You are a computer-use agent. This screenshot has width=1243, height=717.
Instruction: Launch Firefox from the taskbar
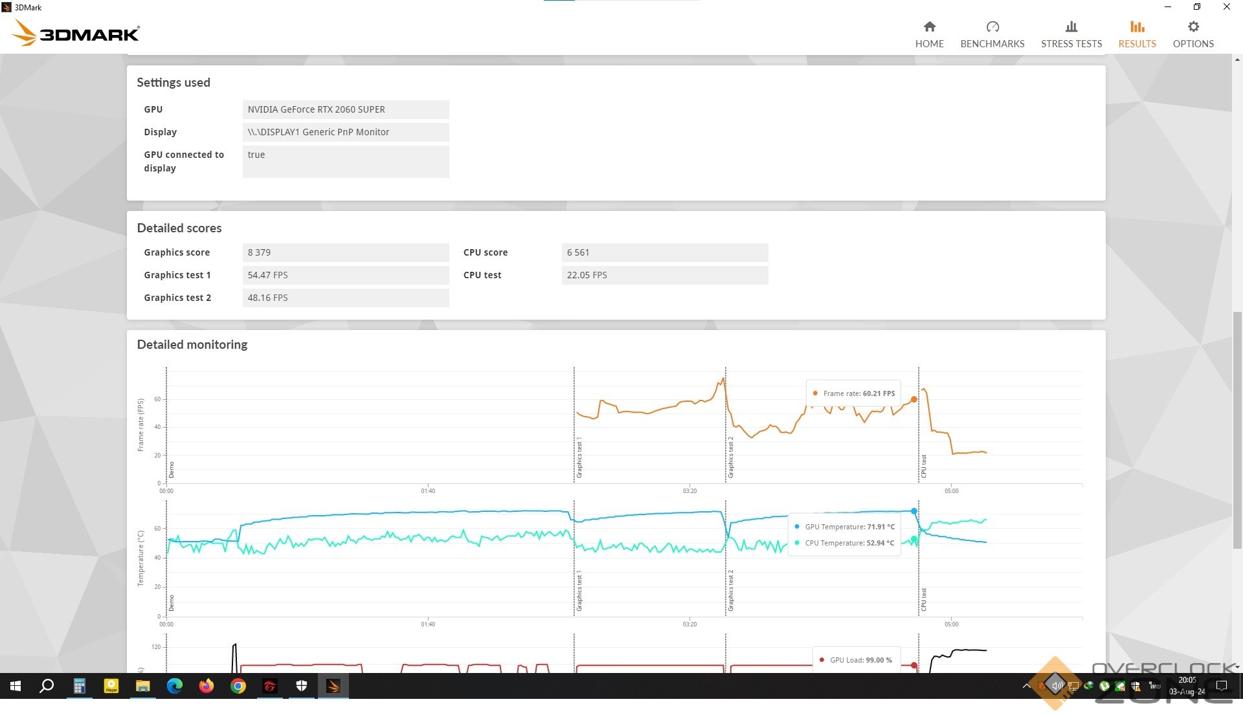pyautogui.click(x=206, y=686)
